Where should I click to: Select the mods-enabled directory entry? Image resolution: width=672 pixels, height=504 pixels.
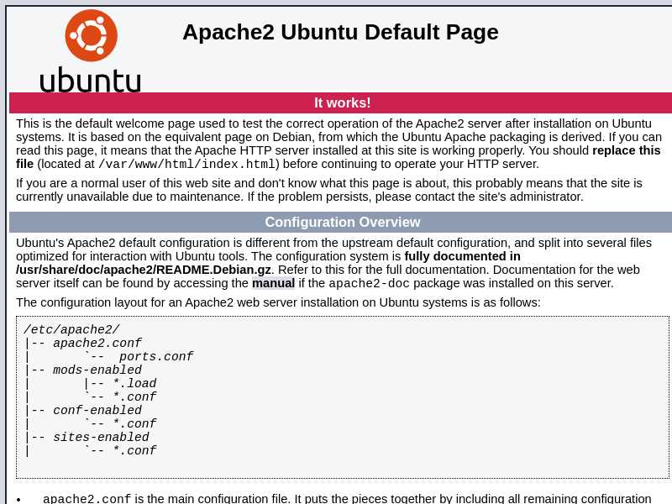[x=97, y=370]
